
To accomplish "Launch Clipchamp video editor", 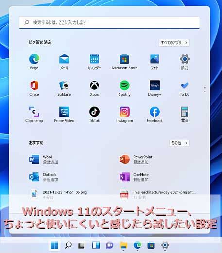I will tap(34, 115).
